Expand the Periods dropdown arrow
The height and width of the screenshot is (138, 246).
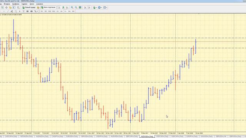click(101, 7)
